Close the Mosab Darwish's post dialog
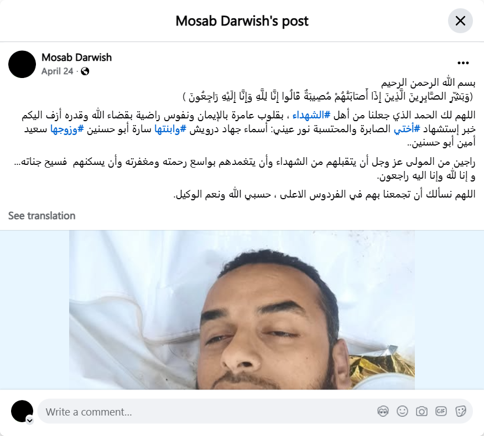The width and height of the screenshot is (484, 436). coord(460,21)
